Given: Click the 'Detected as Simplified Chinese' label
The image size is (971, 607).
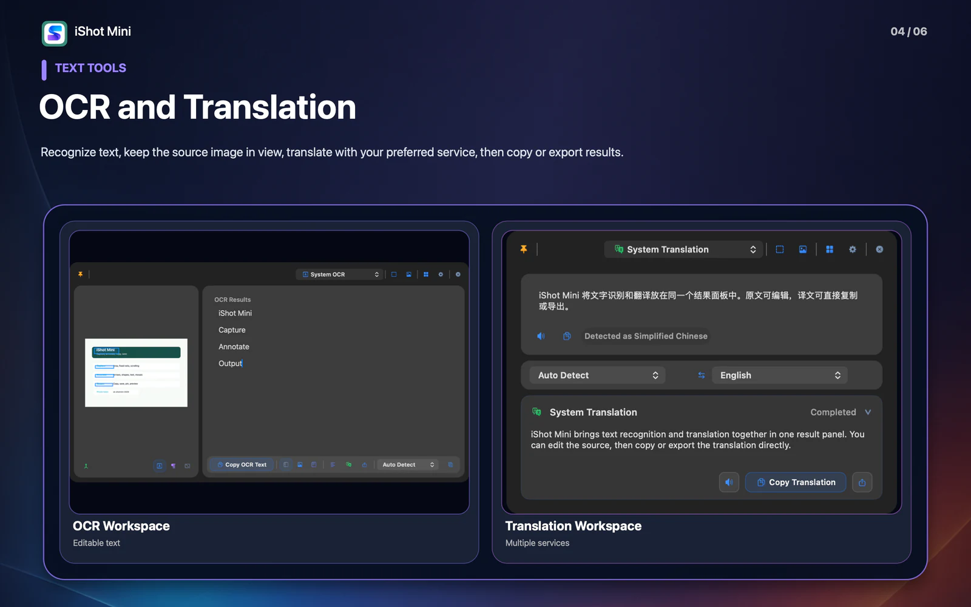Looking at the screenshot, I should (x=646, y=336).
